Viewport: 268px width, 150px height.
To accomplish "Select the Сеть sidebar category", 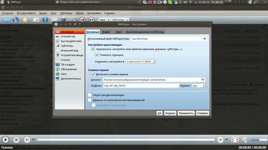I will [x=70, y=74].
